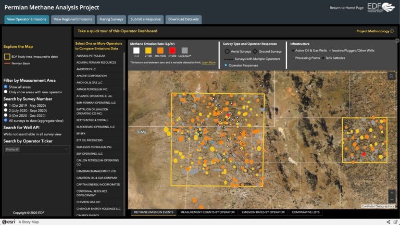This screenshot has height=225, width=400.
Task: Select ADMIRAL PERMIAN RESOURCES operator
Action: coord(96,63)
